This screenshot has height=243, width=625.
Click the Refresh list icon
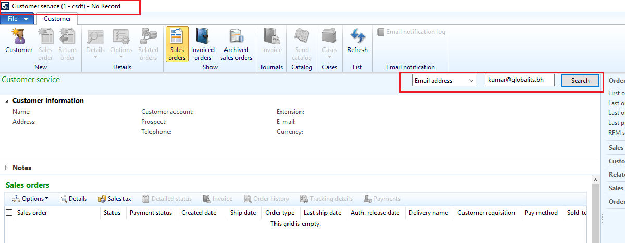click(357, 42)
